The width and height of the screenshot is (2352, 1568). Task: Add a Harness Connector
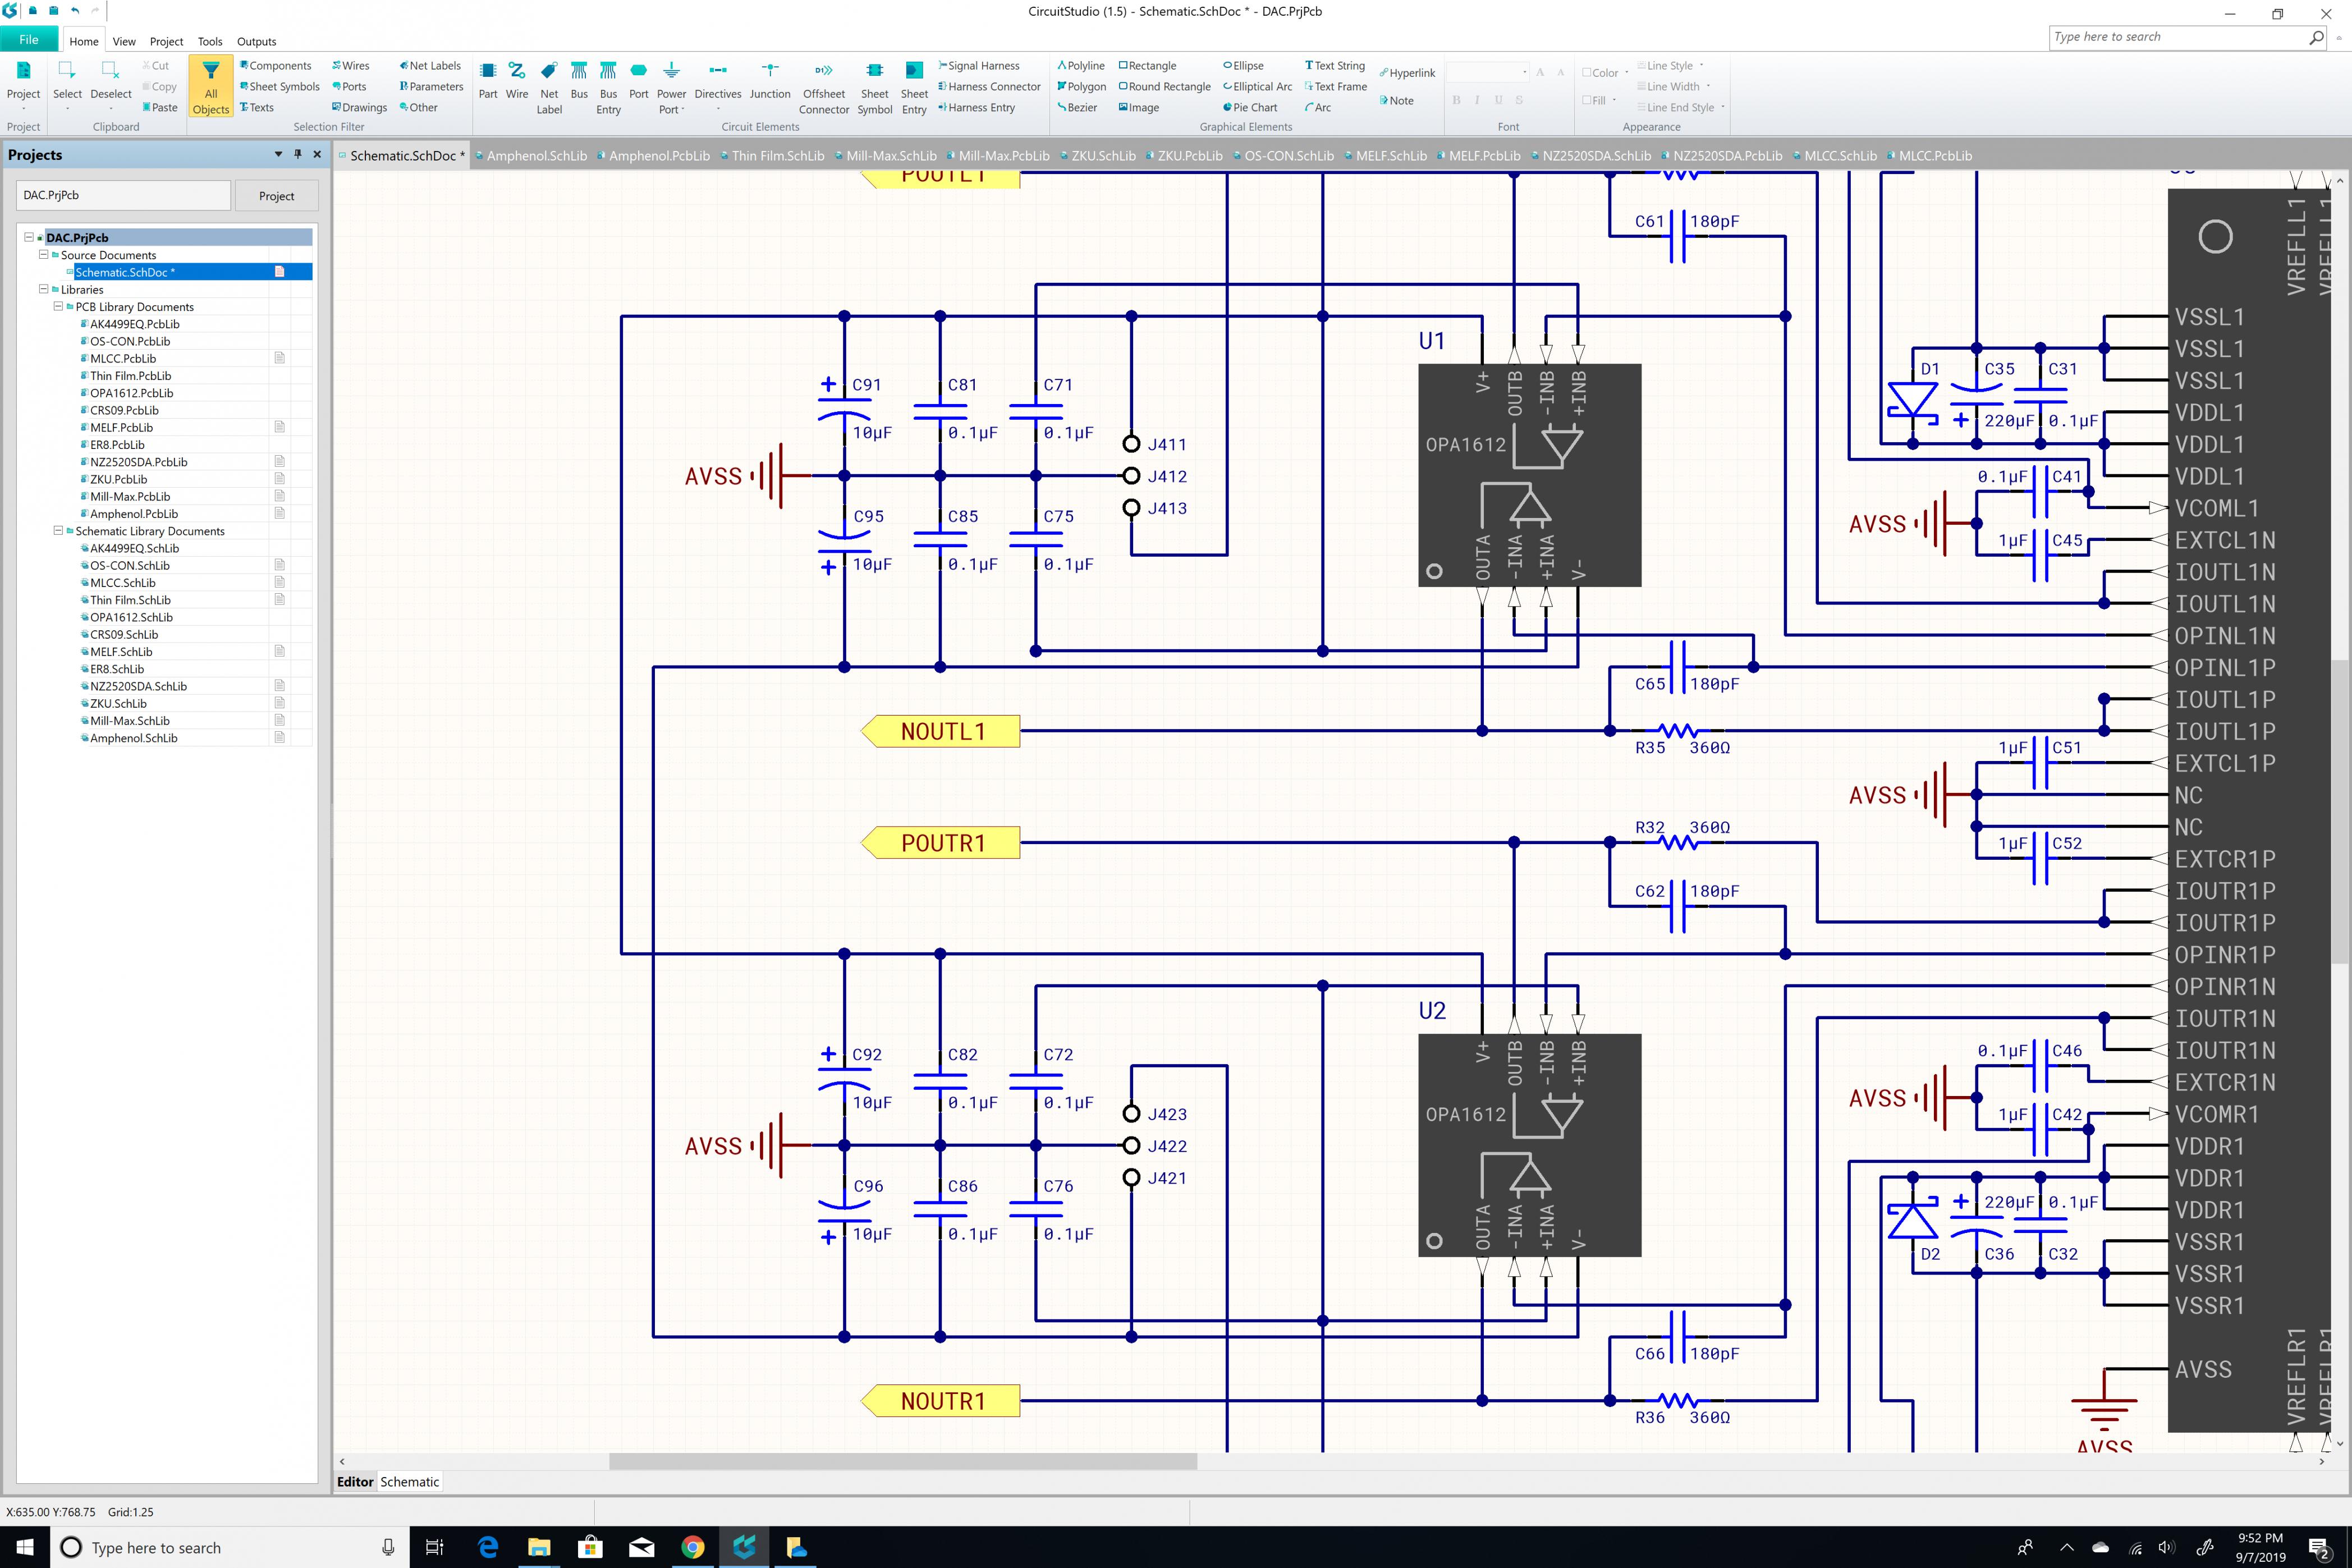[x=989, y=87]
